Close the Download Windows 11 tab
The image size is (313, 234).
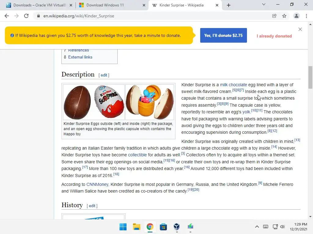(144, 5)
